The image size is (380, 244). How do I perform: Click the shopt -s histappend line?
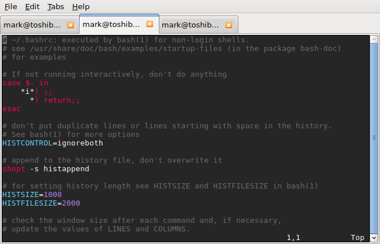click(46, 169)
